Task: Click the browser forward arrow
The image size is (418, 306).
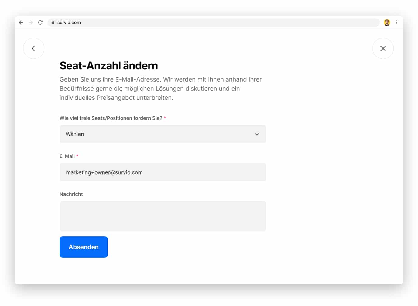Action: pos(31,23)
